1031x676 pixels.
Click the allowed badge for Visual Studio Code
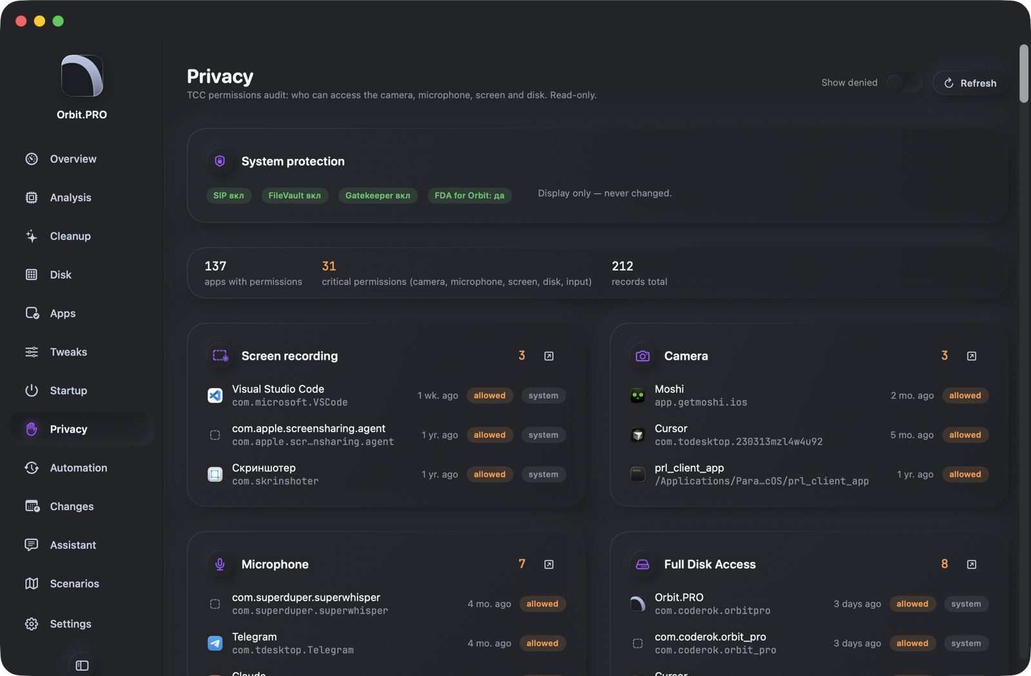click(490, 395)
